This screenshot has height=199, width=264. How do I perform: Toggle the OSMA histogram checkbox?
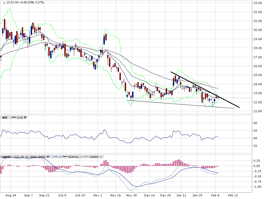click(x=100, y=157)
